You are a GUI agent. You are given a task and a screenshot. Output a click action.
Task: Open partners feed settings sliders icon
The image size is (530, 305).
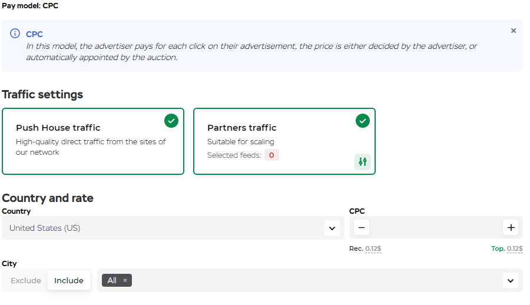click(x=363, y=161)
